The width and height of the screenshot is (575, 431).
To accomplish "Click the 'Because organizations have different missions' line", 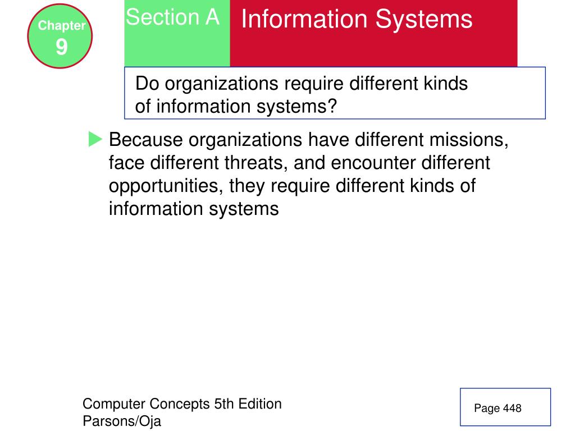I will (x=308, y=140).
